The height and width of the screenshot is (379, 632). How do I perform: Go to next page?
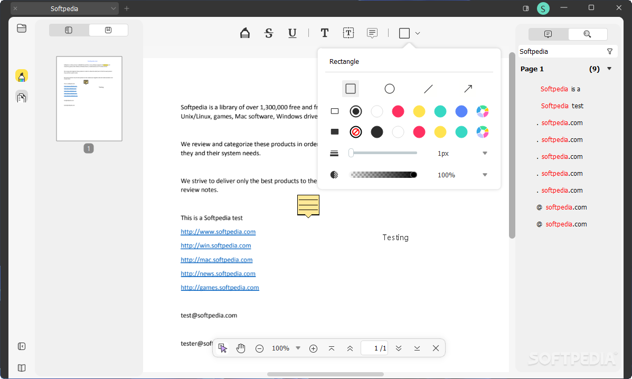(399, 348)
